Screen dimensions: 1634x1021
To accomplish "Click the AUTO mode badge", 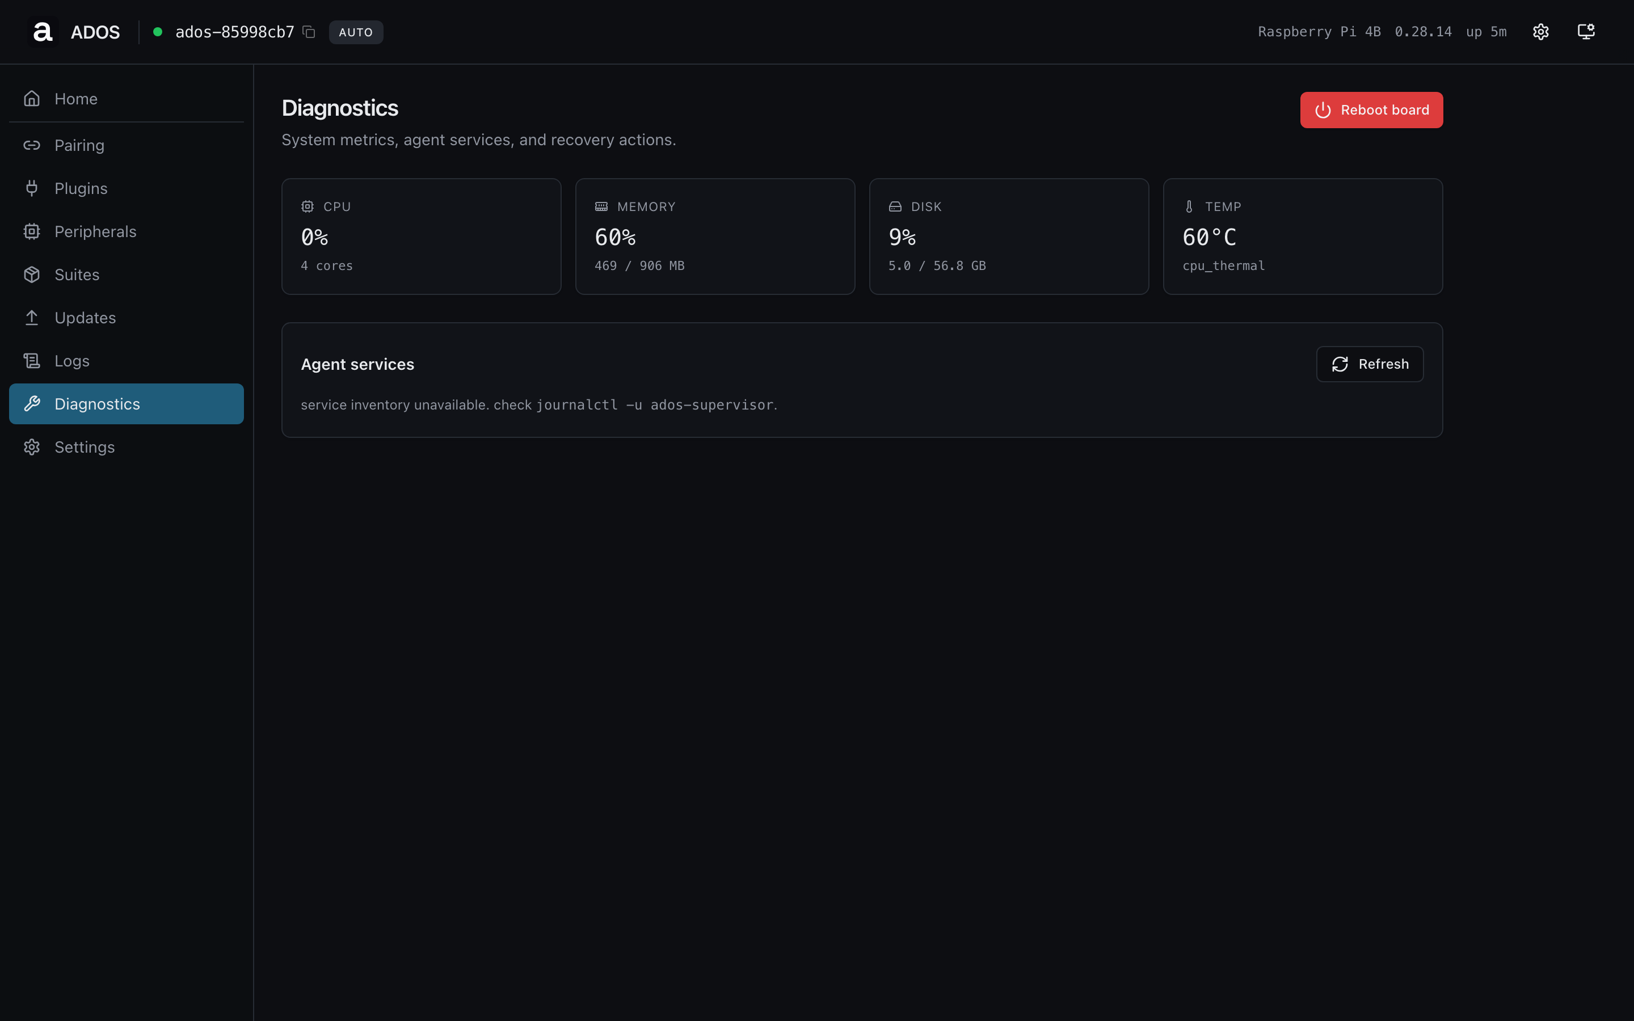I will 356,32.
